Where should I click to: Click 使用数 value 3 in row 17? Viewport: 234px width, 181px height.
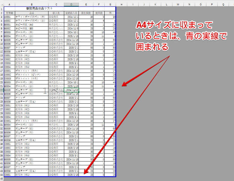pyautogui.click(x=99, y=71)
